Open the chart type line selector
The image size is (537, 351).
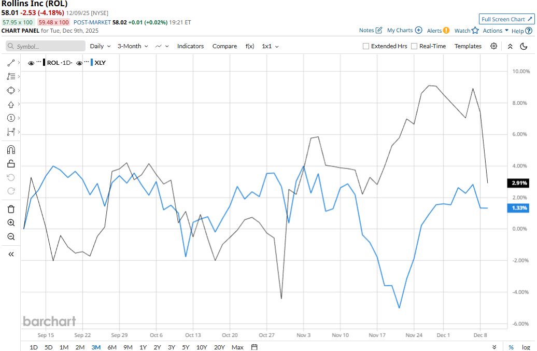162,46
